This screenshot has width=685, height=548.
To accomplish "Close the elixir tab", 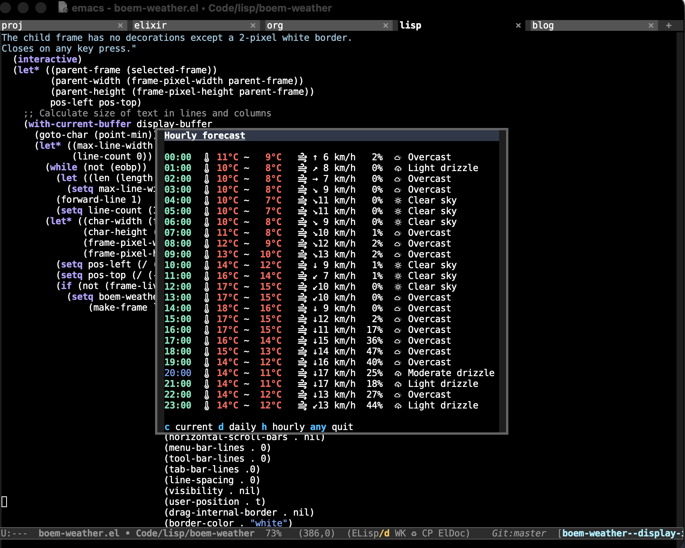I will point(253,25).
